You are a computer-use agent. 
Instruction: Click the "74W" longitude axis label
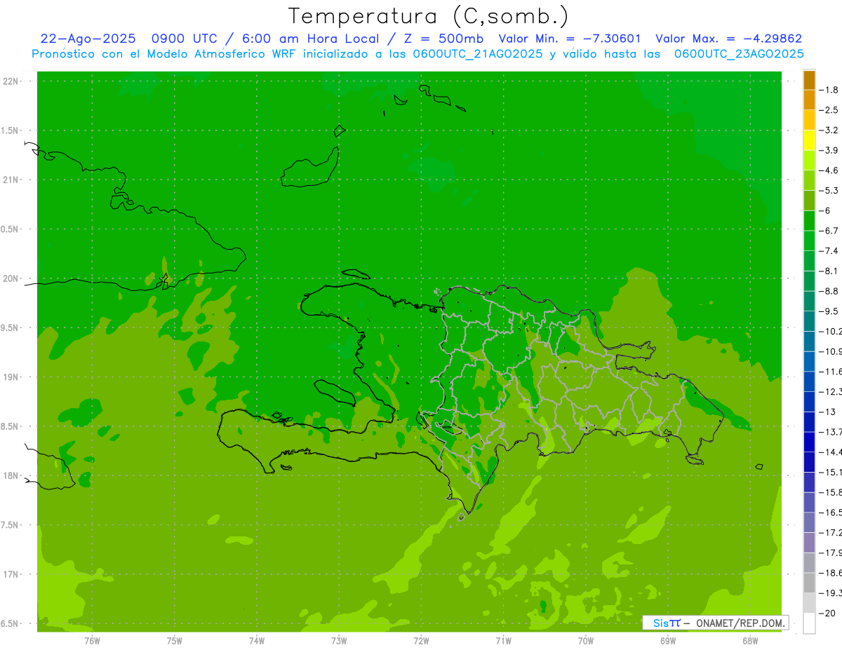256,641
